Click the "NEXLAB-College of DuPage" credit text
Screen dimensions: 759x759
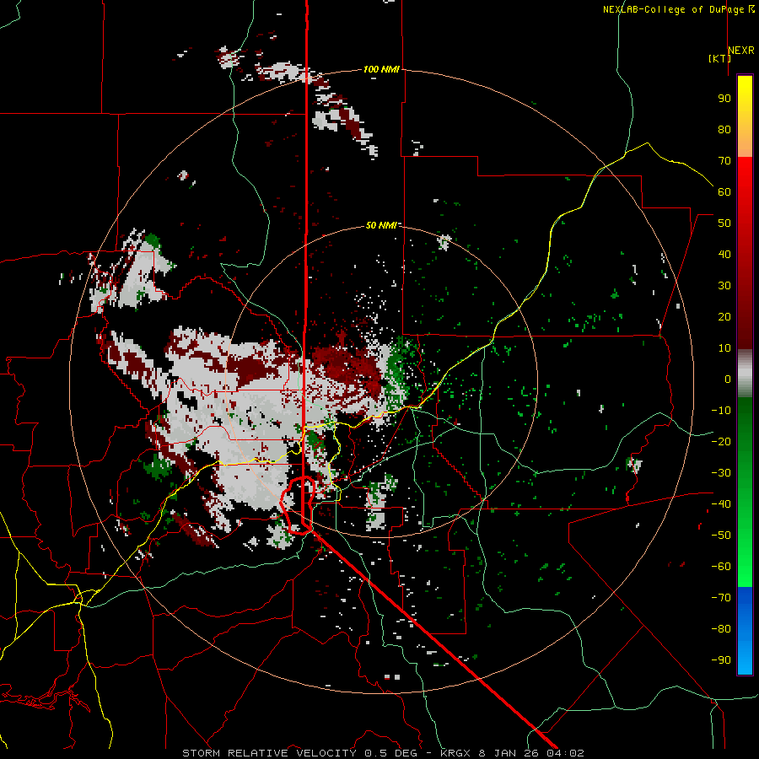pyautogui.click(x=673, y=9)
